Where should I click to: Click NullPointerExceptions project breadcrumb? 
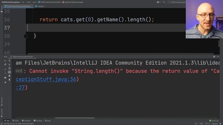[11, 2]
